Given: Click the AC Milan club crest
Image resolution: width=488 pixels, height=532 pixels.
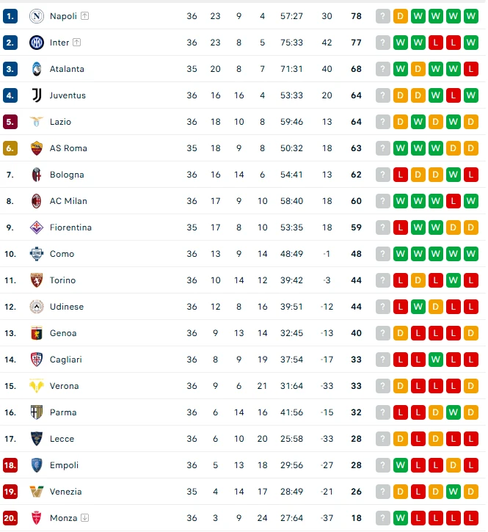Looking at the screenshot, I should (37, 201).
